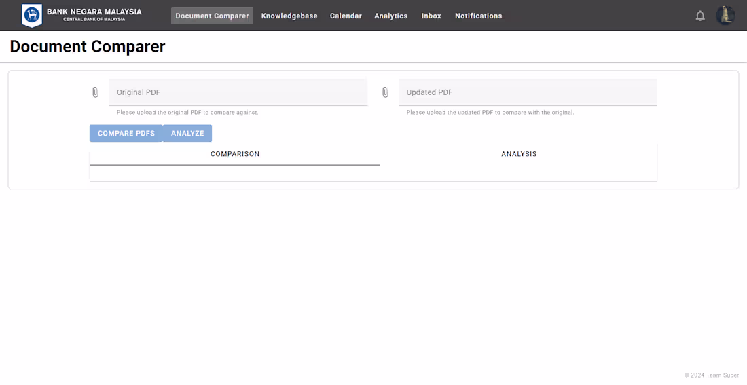
Task: Click the paperclip icon for Original PDF
Action: coord(95,92)
